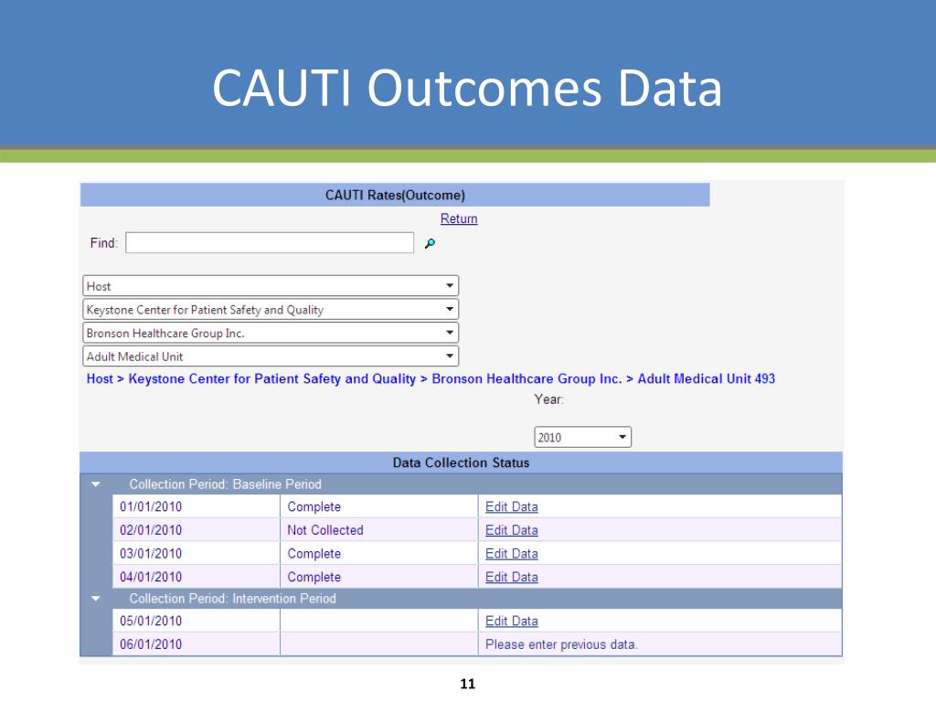936x702 pixels.
Task: Select the 05/01/2010 date cell
Action: [x=197, y=621]
